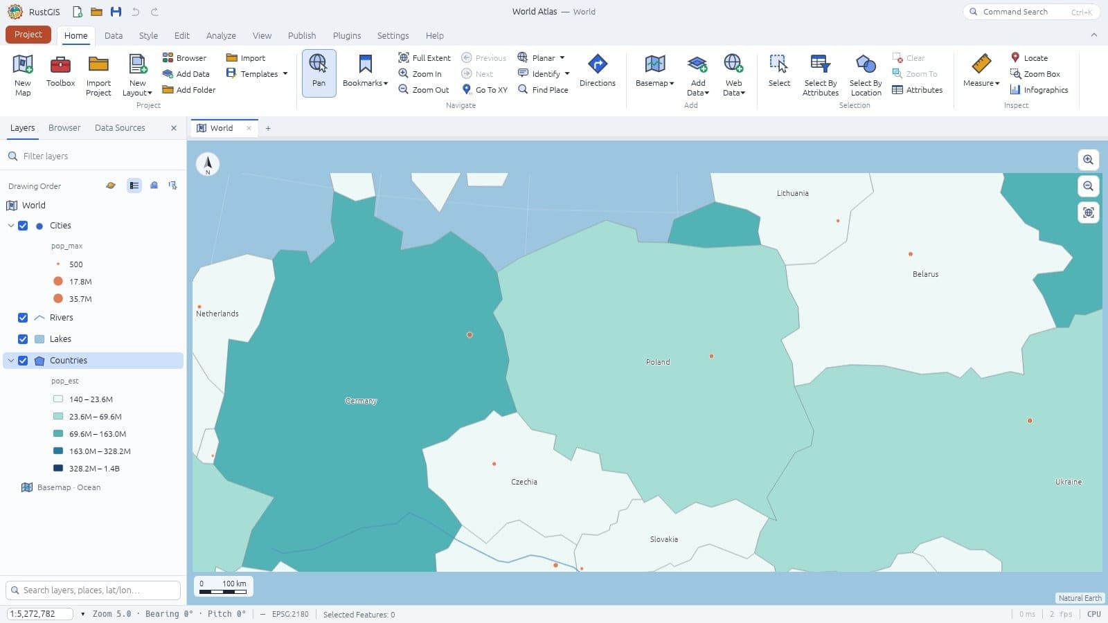Open the Toolbox
Viewport: 1108px width, 623px height.
[x=60, y=72]
